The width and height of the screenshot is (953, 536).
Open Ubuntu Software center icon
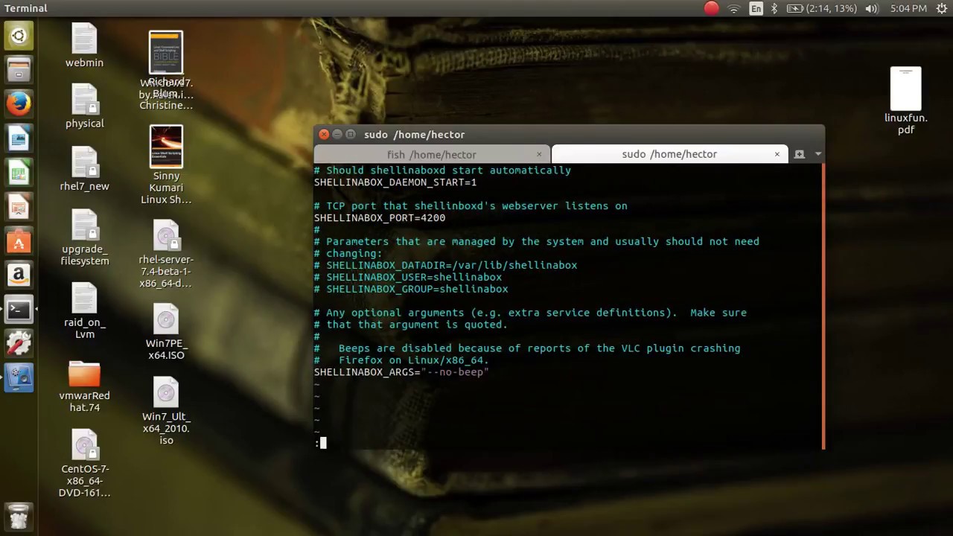(19, 241)
